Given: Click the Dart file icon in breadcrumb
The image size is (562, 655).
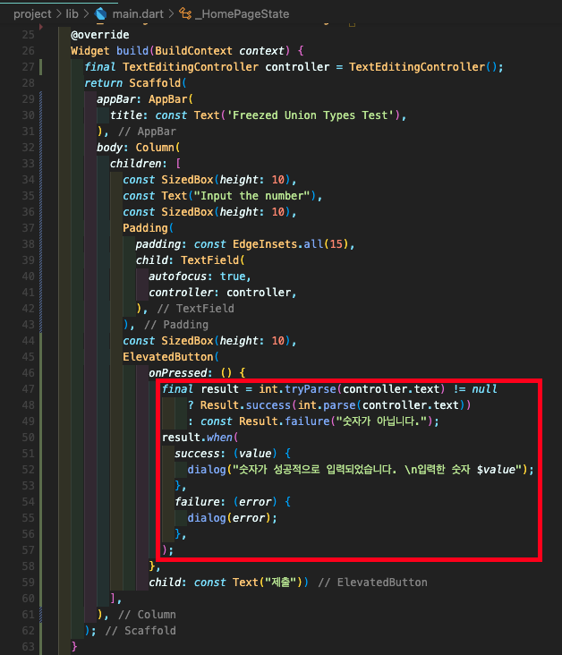Looking at the screenshot, I should (101, 13).
